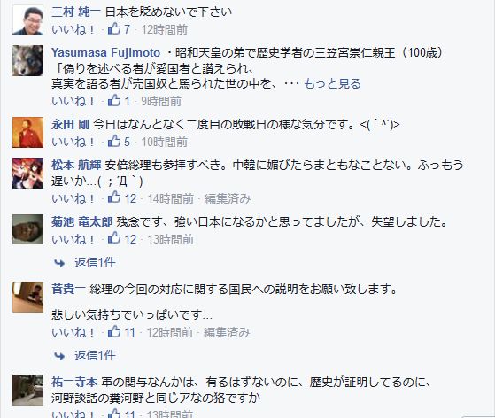Click 編集済み on 松本 航輝's comment
495x418 pixels.
click(228, 198)
